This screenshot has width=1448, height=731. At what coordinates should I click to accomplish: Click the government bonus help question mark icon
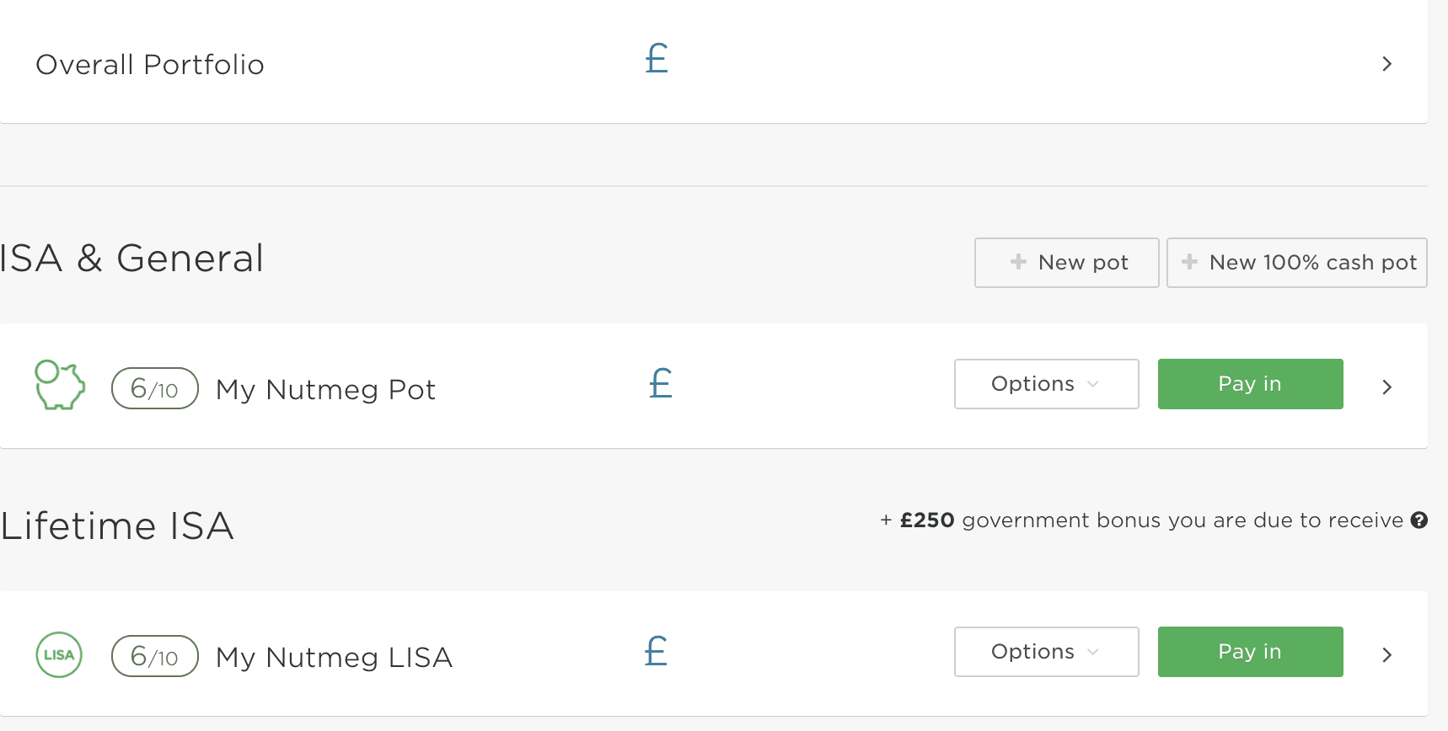click(1419, 520)
